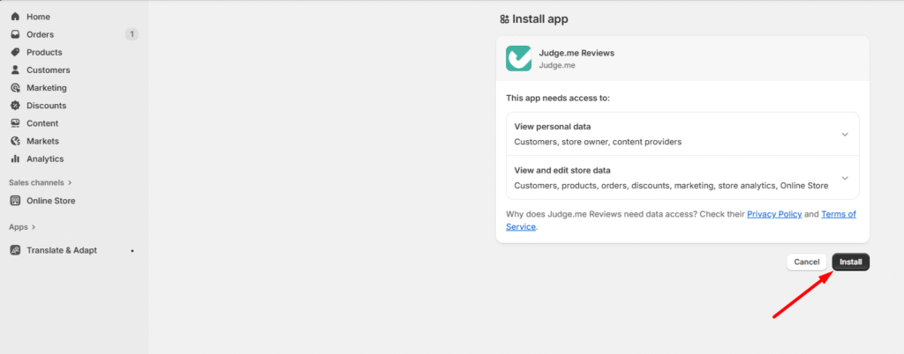904x354 pixels.
Task: Click the Products tag icon
Action: point(15,52)
